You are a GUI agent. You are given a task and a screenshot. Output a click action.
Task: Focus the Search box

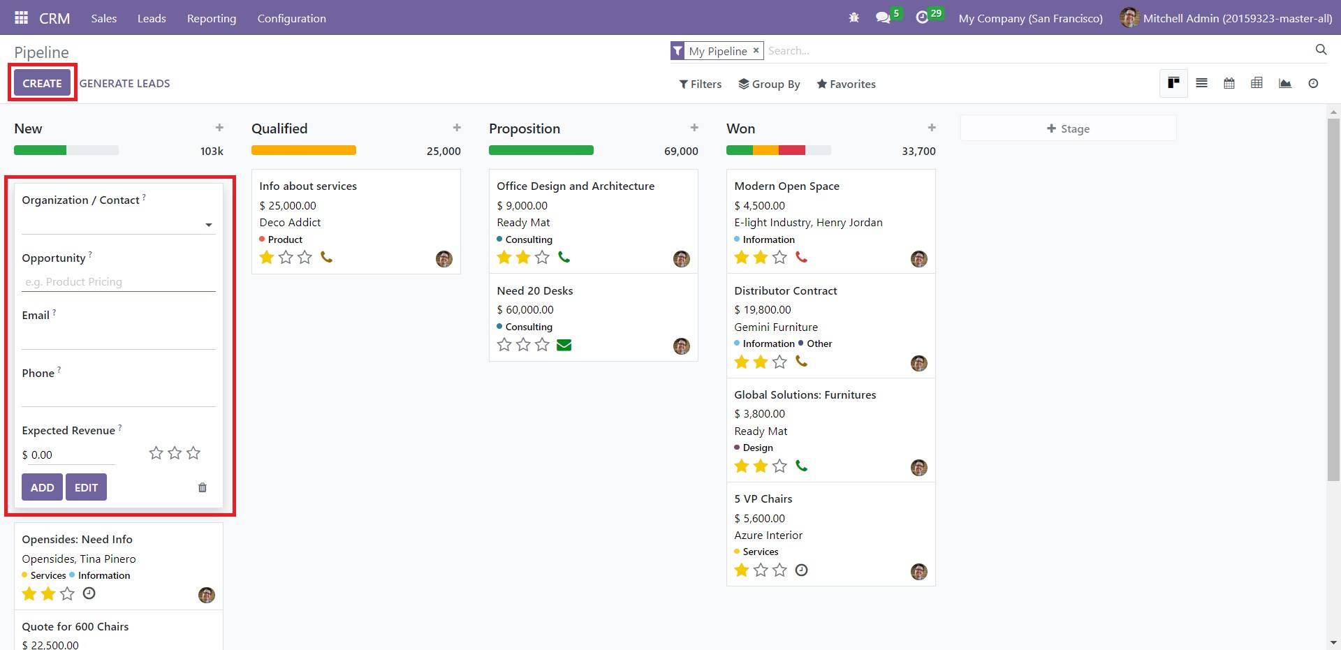1037,50
